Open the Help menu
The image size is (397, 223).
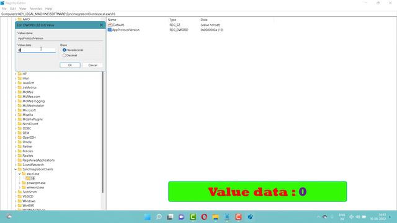click(48, 9)
